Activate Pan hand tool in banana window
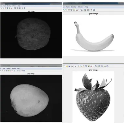124x124 pixels. [69, 10]
